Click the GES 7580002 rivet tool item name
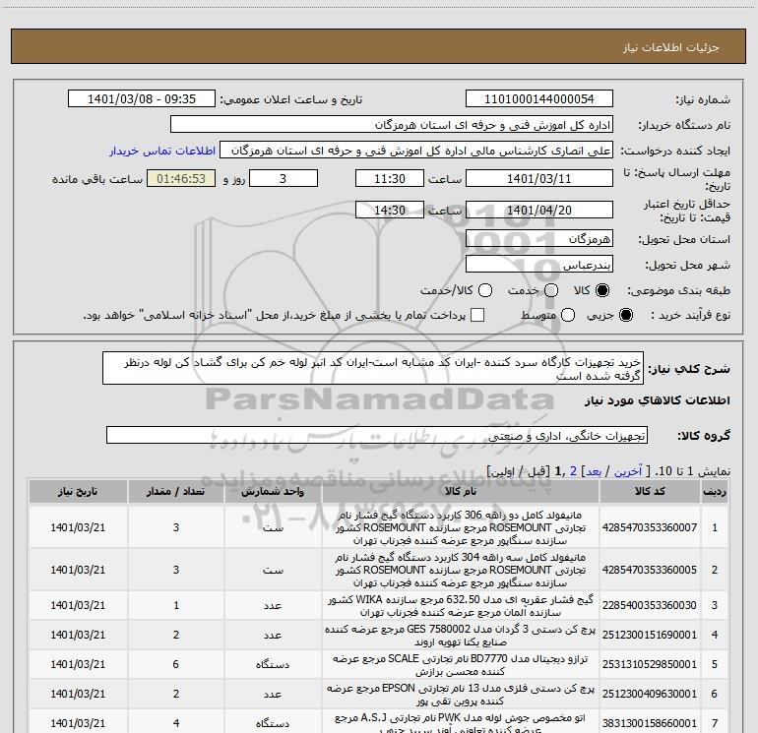 click(461, 635)
